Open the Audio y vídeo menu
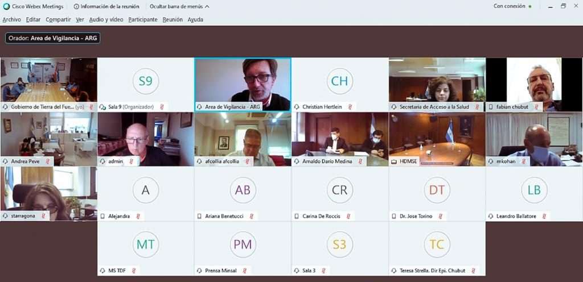 tap(106, 20)
